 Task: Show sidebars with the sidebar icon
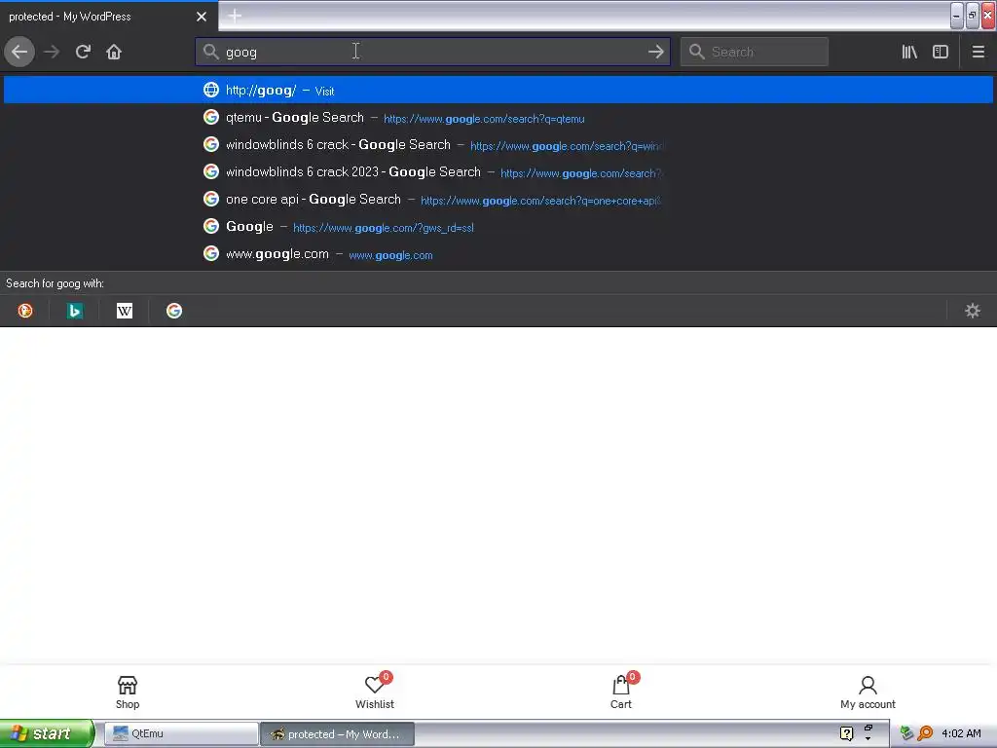[x=941, y=52]
